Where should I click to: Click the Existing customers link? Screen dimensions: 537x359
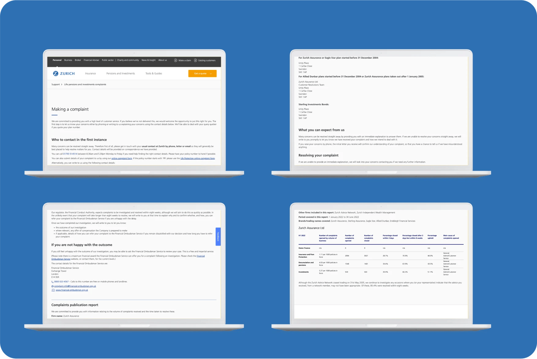(207, 61)
